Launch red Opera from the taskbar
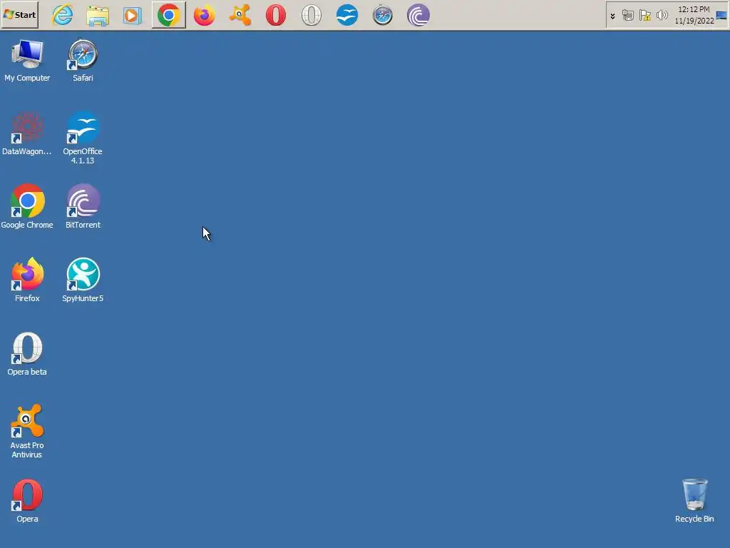Screen dimensions: 730x548 tap(276, 15)
